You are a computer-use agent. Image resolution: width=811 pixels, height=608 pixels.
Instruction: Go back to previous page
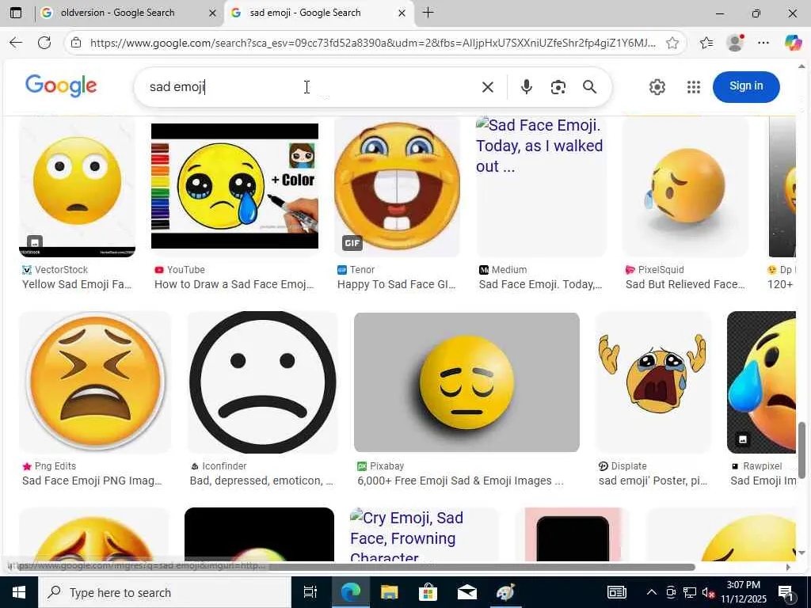click(16, 43)
